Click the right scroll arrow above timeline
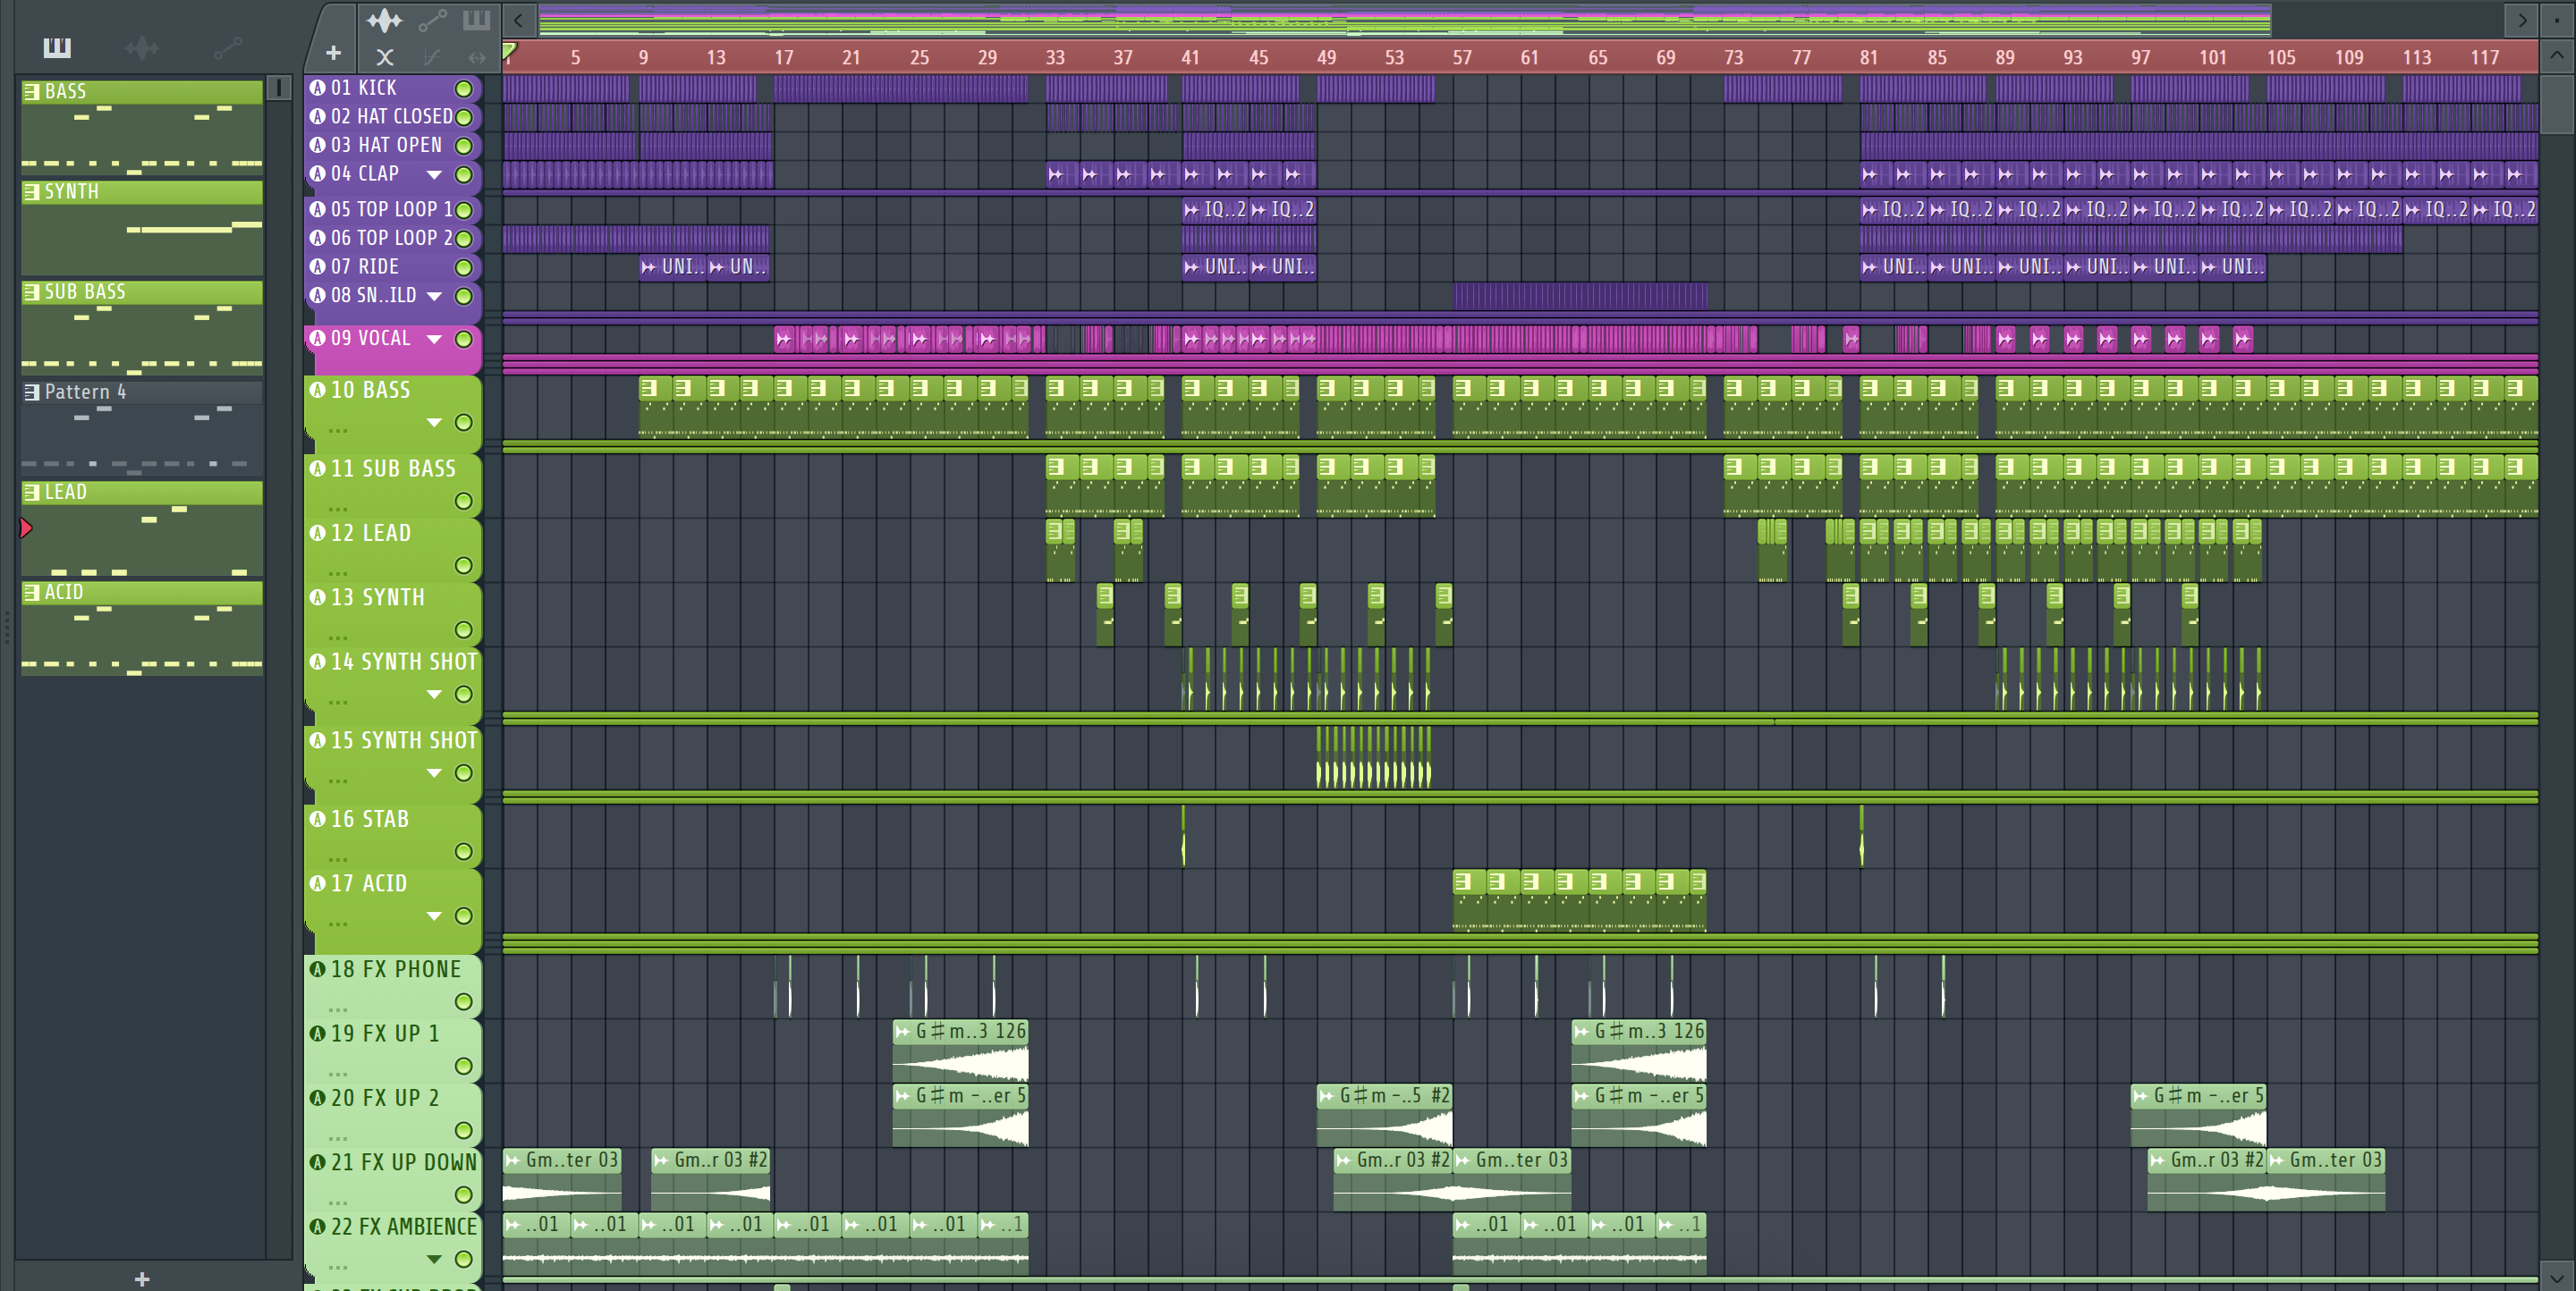This screenshot has height=1291, width=2576. 2523,20
